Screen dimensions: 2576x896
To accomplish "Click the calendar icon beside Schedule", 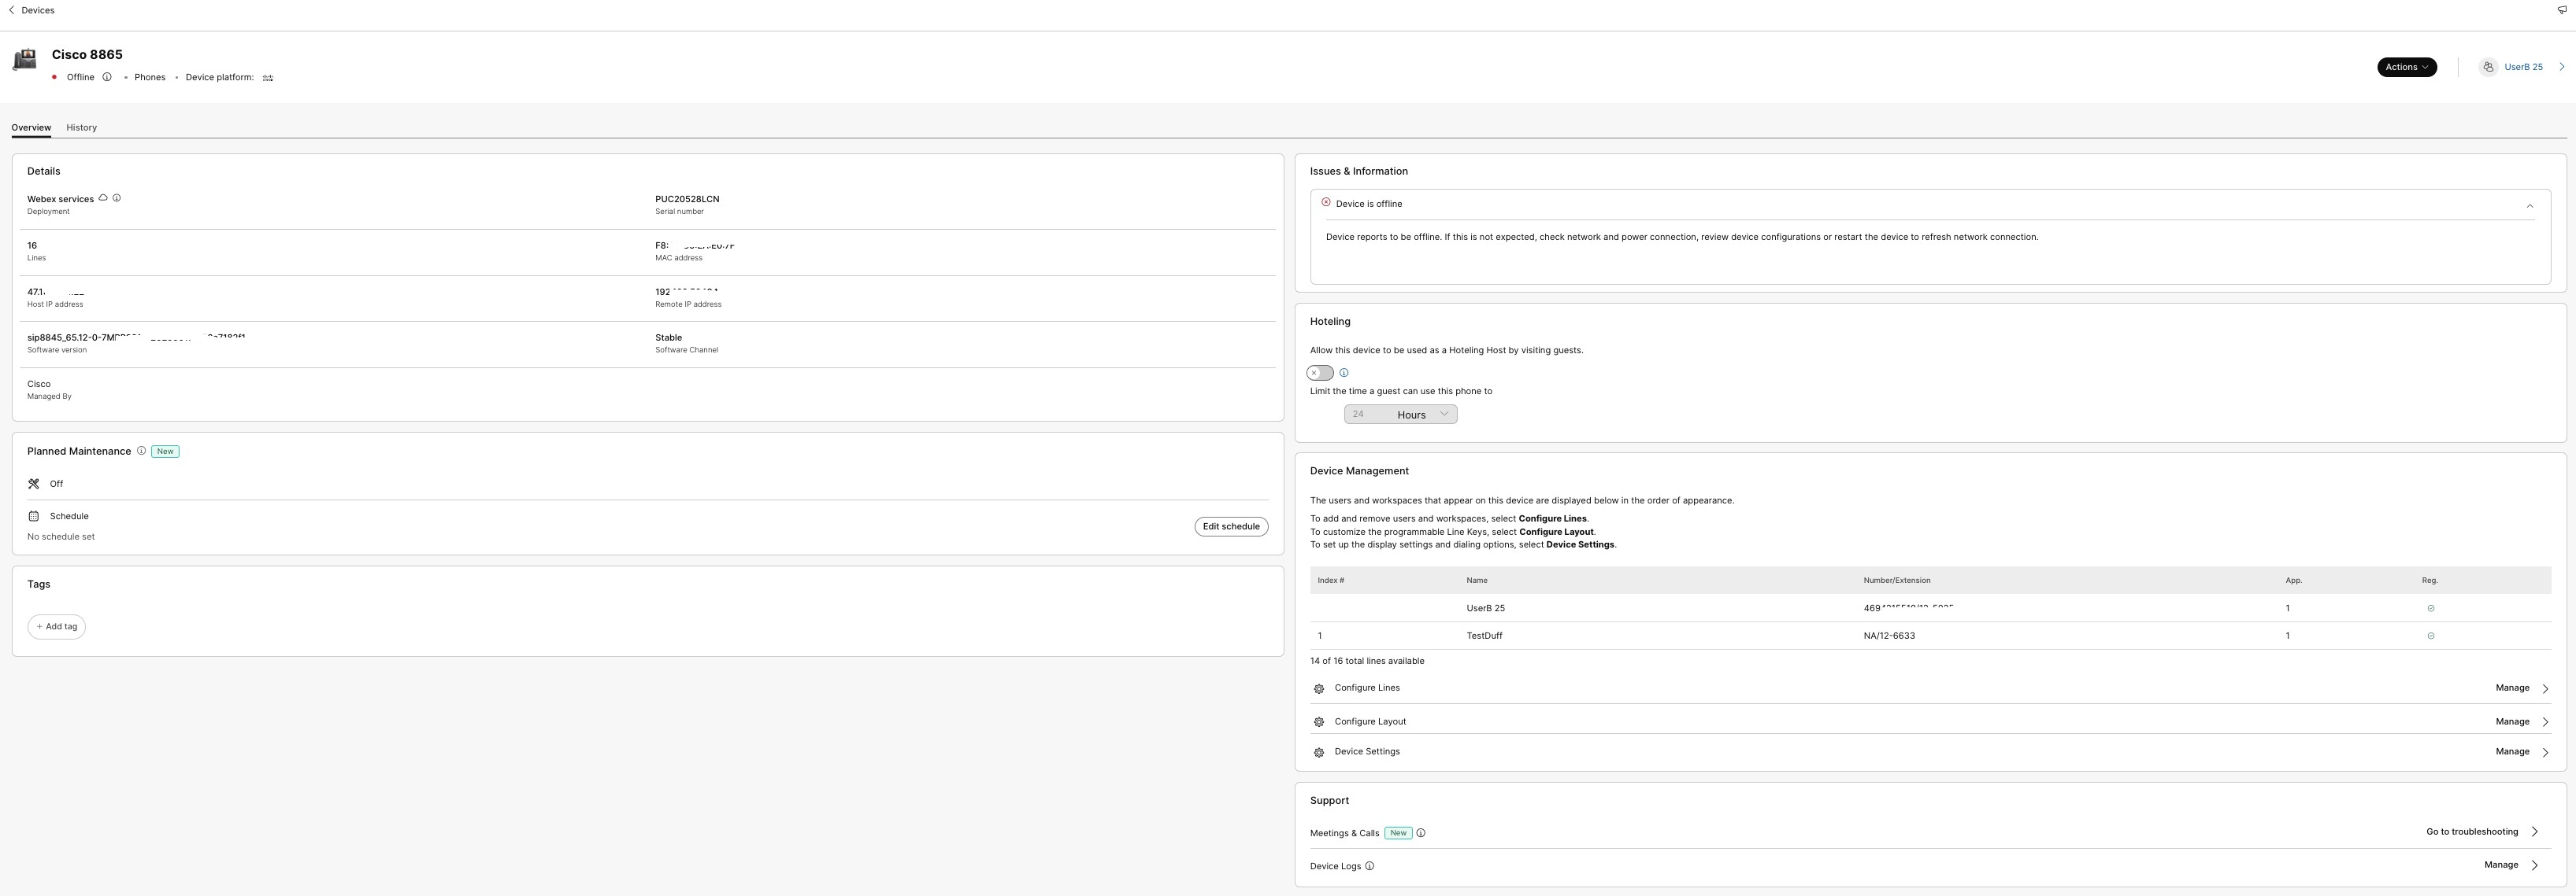I will (33, 515).
